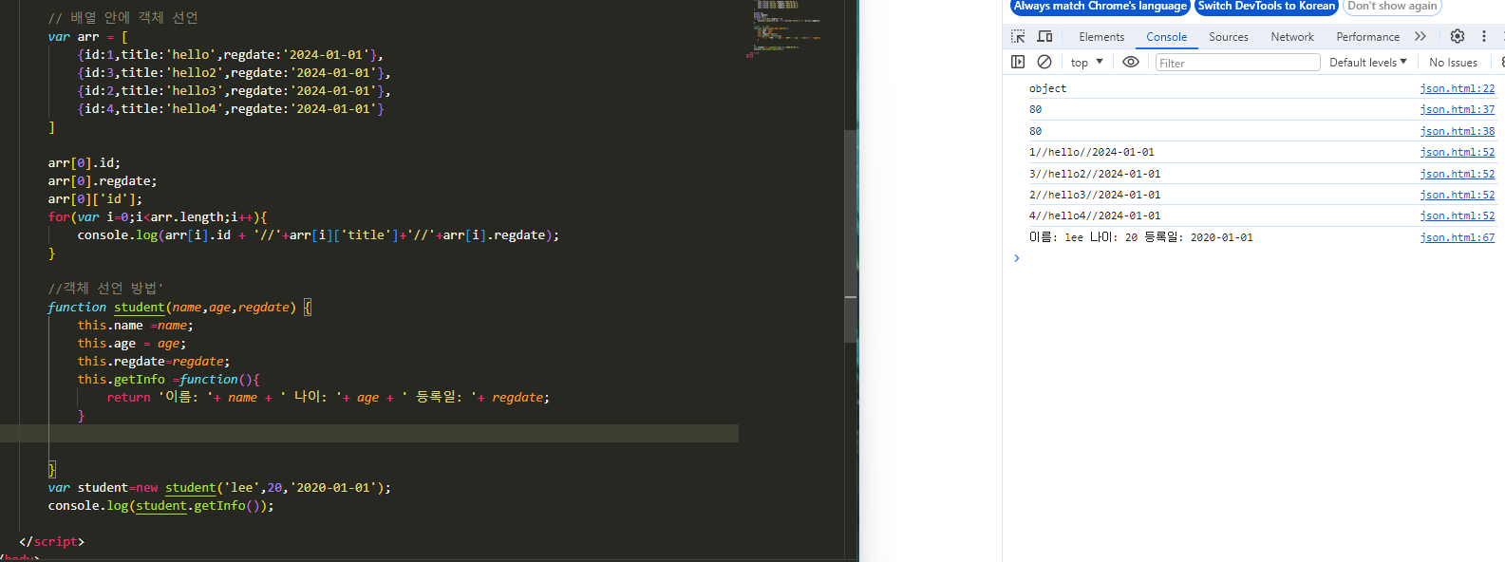This screenshot has height=562, width=1505.
Task: Open the Performance tab
Action: (x=1367, y=36)
